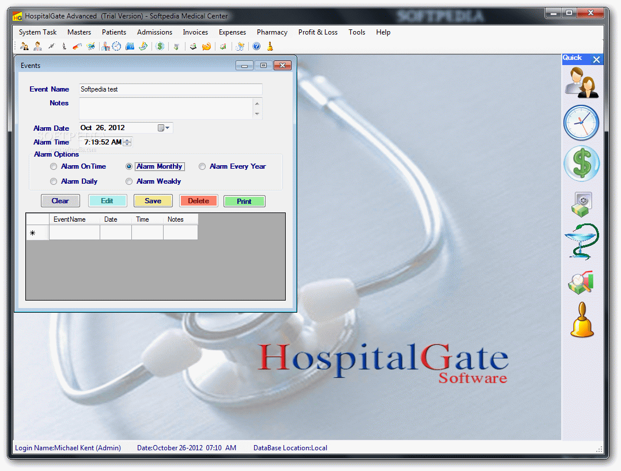Click the yellow Save button
The height and width of the screenshot is (471, 621).
[153, 201]
